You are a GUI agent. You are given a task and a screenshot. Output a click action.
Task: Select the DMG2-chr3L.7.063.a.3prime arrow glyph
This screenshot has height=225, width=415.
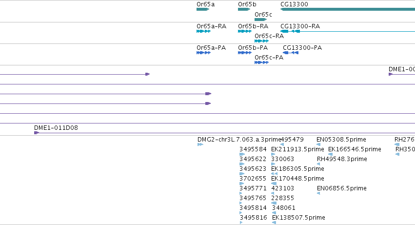[200, 144]
